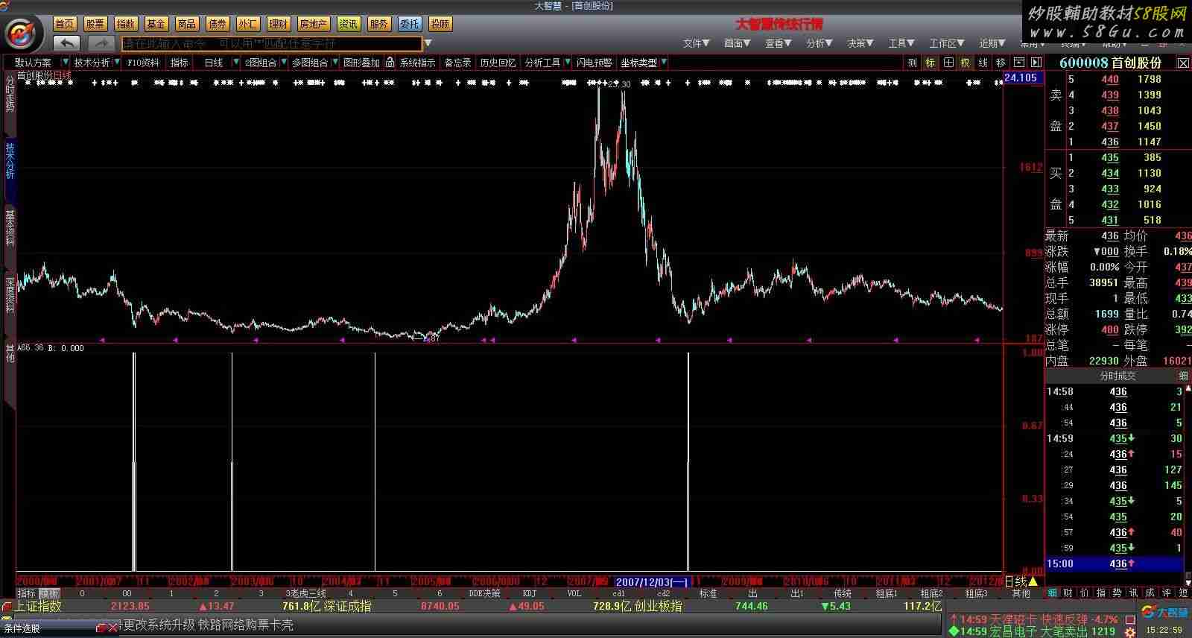Open the 决策 menu
This screenshot has width=1192, height=638.
click(860, 43)
